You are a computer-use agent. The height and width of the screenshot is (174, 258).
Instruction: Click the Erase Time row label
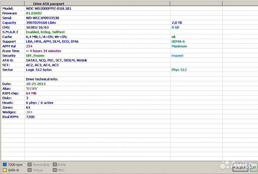click(x=11, y=51)
